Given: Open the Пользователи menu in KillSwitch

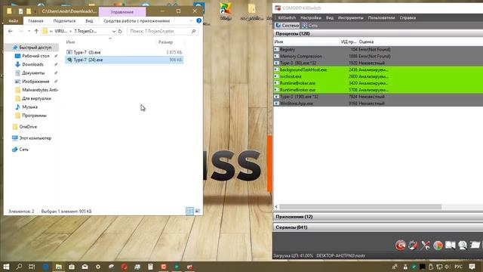Looking at the screenshot, I should coord(381,17).
